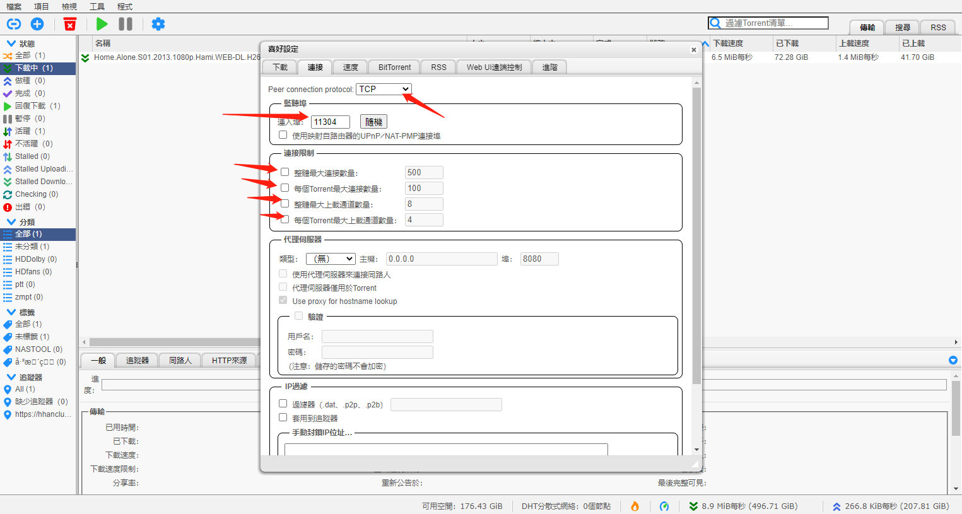962x514 pixels.
Task: Click the 上載速度 column header
Action: [867, 44]
